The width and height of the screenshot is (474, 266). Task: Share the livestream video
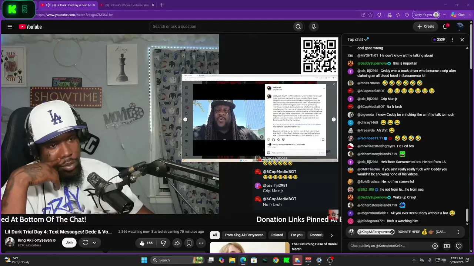177,243
